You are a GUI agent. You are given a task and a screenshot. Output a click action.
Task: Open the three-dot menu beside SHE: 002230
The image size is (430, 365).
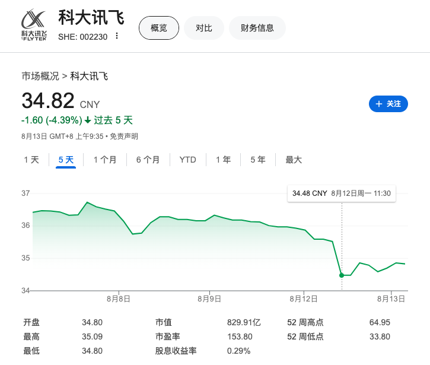[x=117, y=36]
